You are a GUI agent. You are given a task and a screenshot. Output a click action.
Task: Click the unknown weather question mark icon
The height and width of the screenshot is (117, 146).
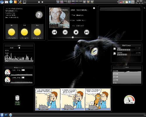click(x=39, y=15)
